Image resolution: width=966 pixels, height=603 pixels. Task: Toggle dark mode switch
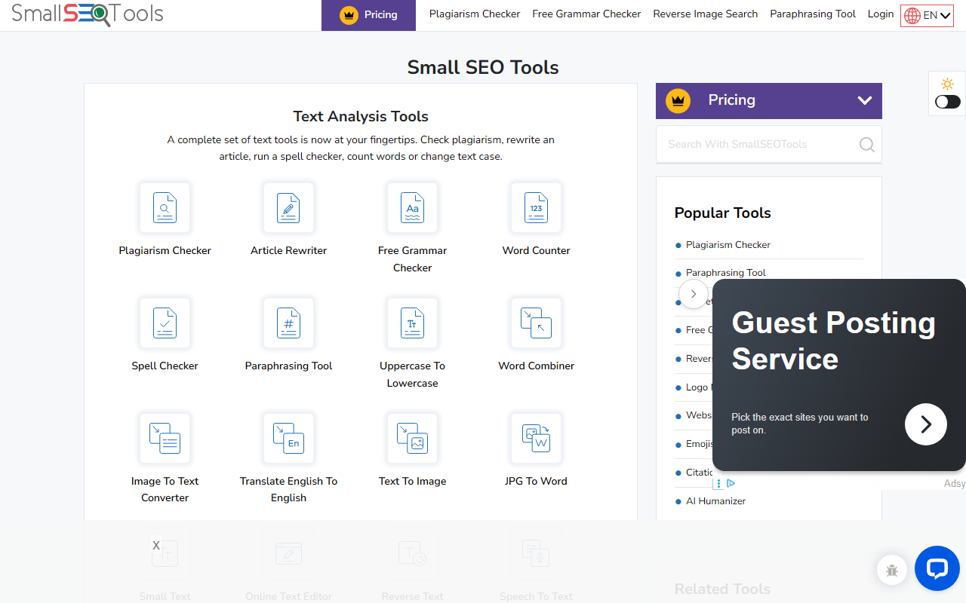947,102
